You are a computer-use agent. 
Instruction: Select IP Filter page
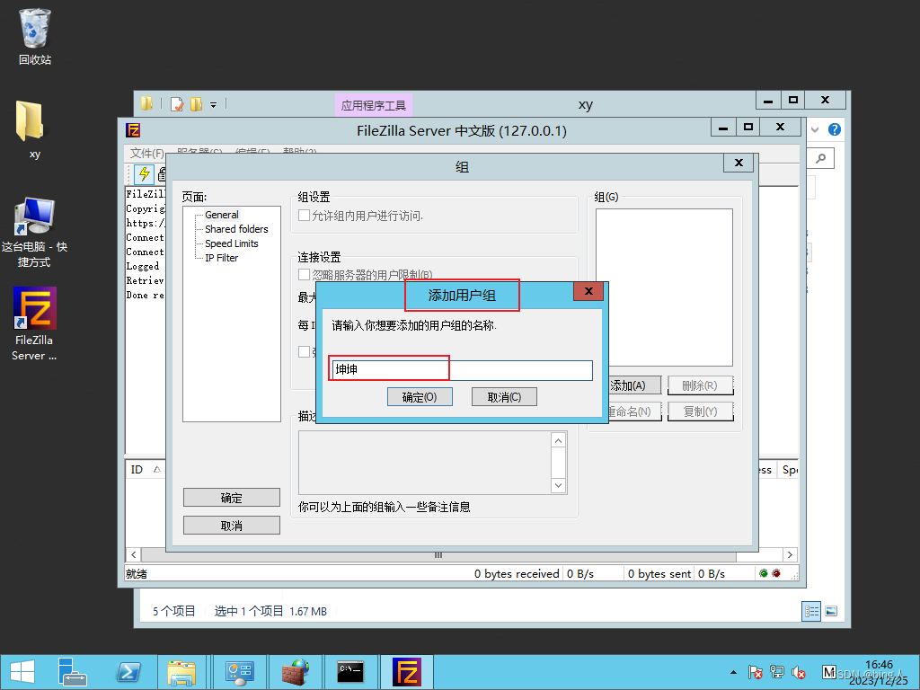221,258
